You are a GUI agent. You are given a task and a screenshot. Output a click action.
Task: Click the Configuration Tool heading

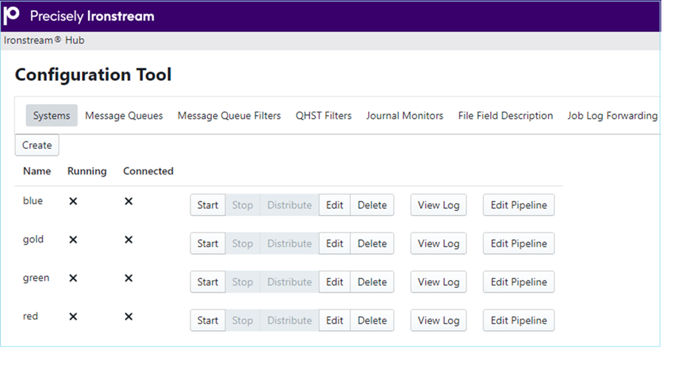coord(93,74)
